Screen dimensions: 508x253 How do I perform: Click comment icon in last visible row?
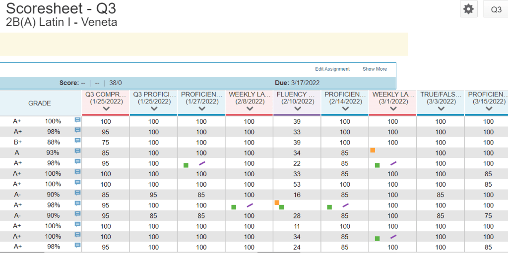pos(77,246)
